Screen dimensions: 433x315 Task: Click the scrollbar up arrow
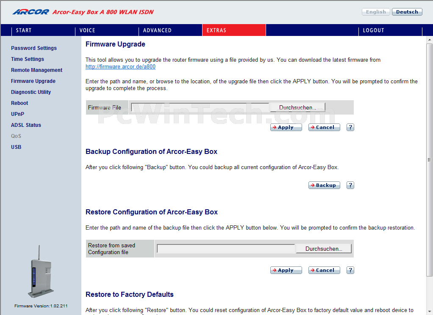[x=430, y=40]
